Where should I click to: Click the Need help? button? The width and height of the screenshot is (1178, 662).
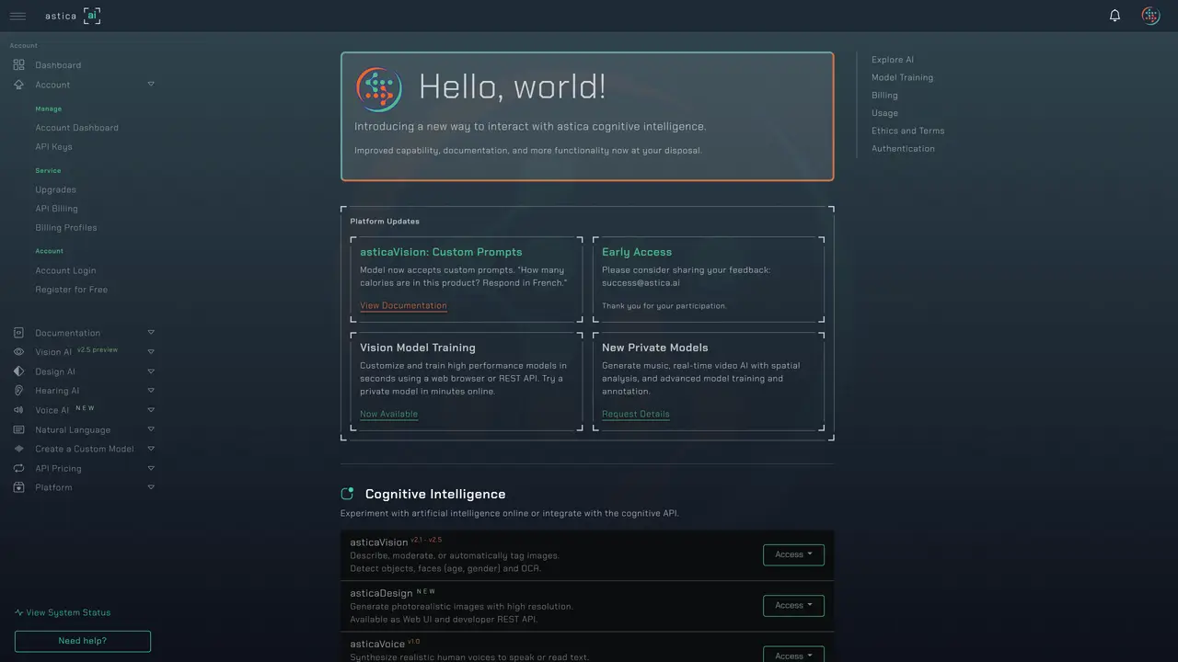coord(83,641)
